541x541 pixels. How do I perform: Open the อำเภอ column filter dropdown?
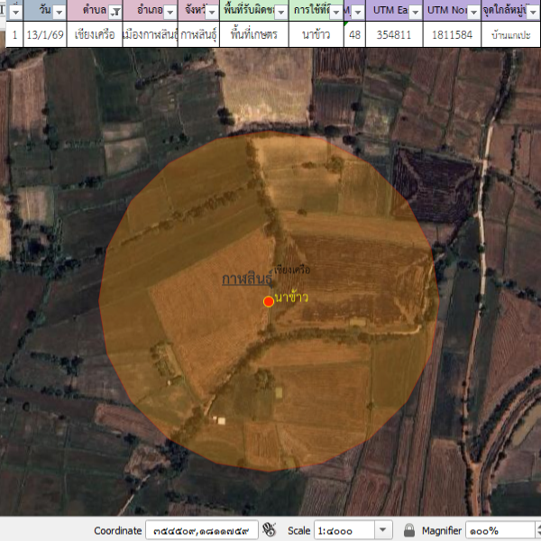pos(170,12)
